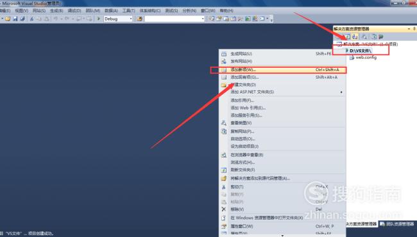Open the Window (窗口) menu

point(208,11)
